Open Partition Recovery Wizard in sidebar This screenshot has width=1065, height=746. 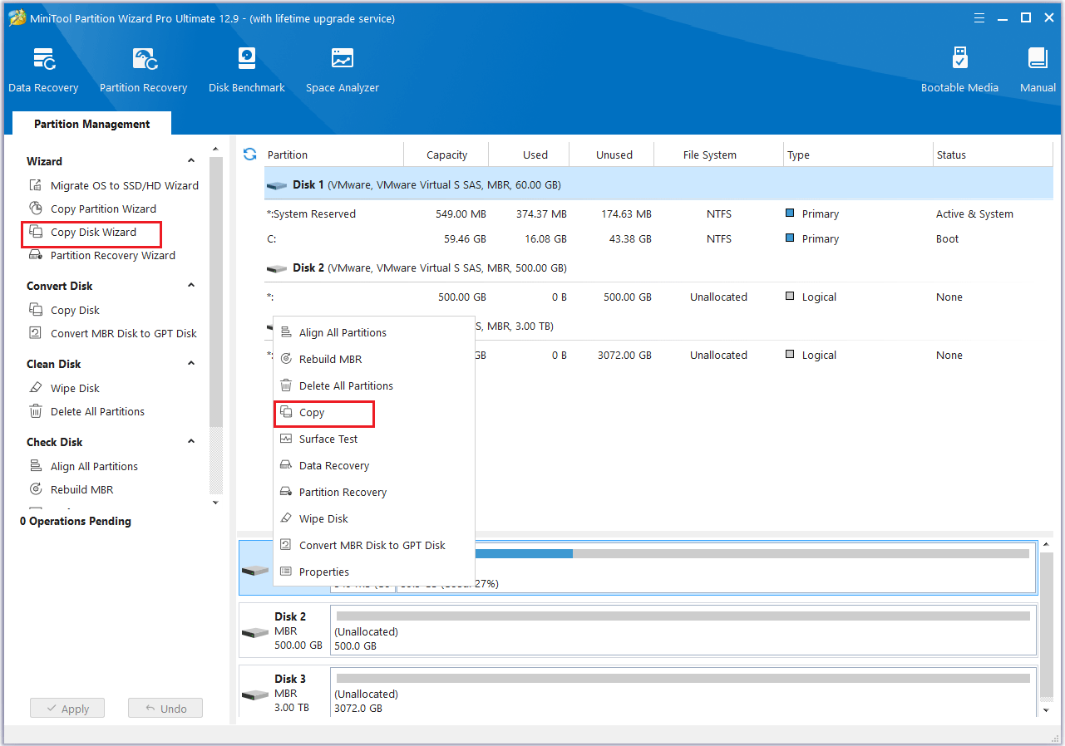coord(102,255)
